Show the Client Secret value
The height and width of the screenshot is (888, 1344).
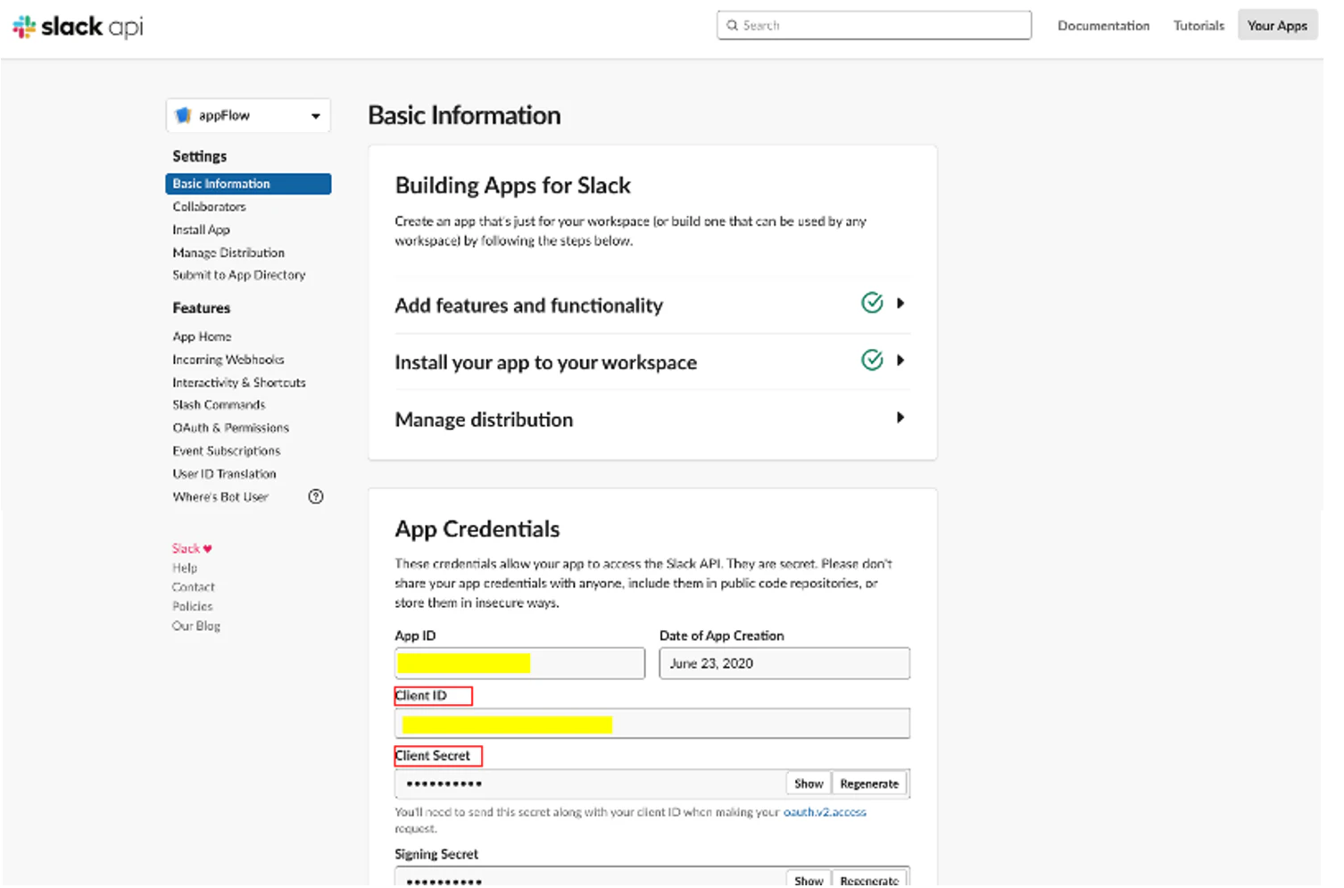pos(809,784)
